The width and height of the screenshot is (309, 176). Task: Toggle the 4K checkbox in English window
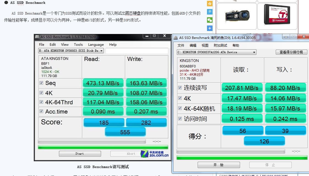tap(42, 92)
